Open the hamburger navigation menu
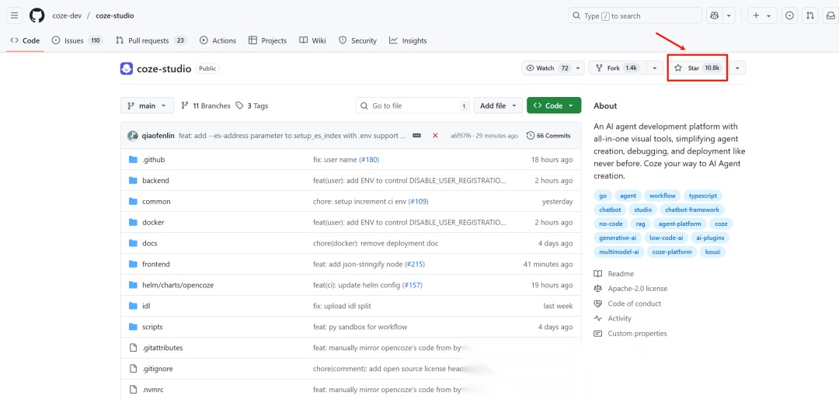 pyautogui.click(x=15, y=16)
